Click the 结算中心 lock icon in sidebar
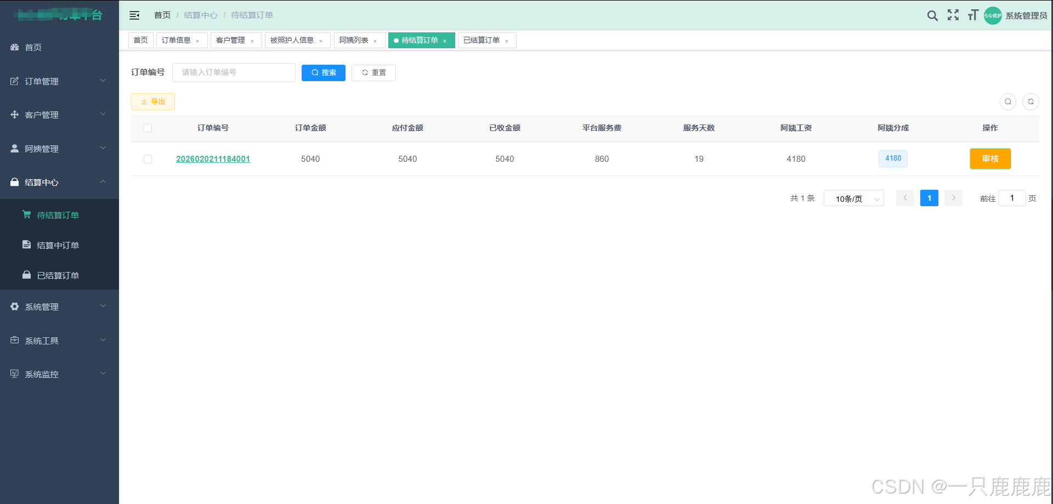 click(x=15, y=182)
